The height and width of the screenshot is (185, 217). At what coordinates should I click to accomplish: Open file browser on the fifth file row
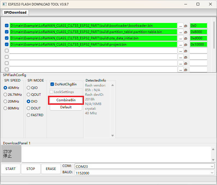pyautogui.click(x=180, y=51)
